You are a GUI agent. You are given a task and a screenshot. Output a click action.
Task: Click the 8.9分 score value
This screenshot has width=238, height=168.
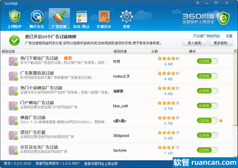coord(168,79)
